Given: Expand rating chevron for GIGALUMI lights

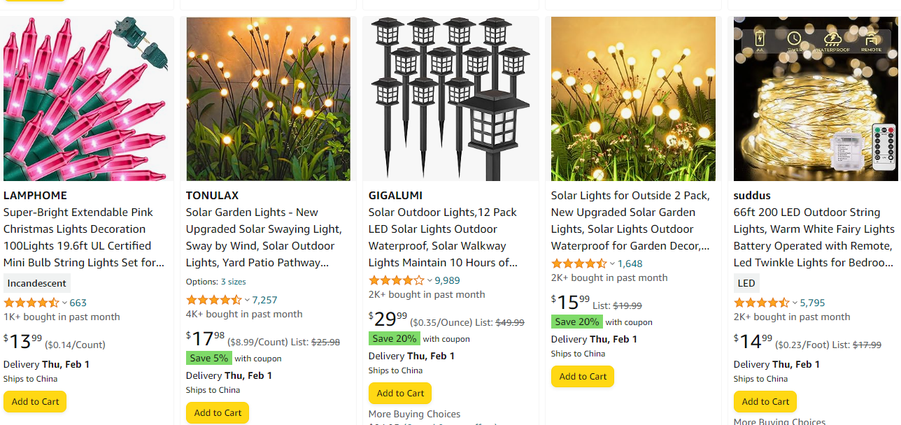Looking at the screenshot, I should (430, 280).
